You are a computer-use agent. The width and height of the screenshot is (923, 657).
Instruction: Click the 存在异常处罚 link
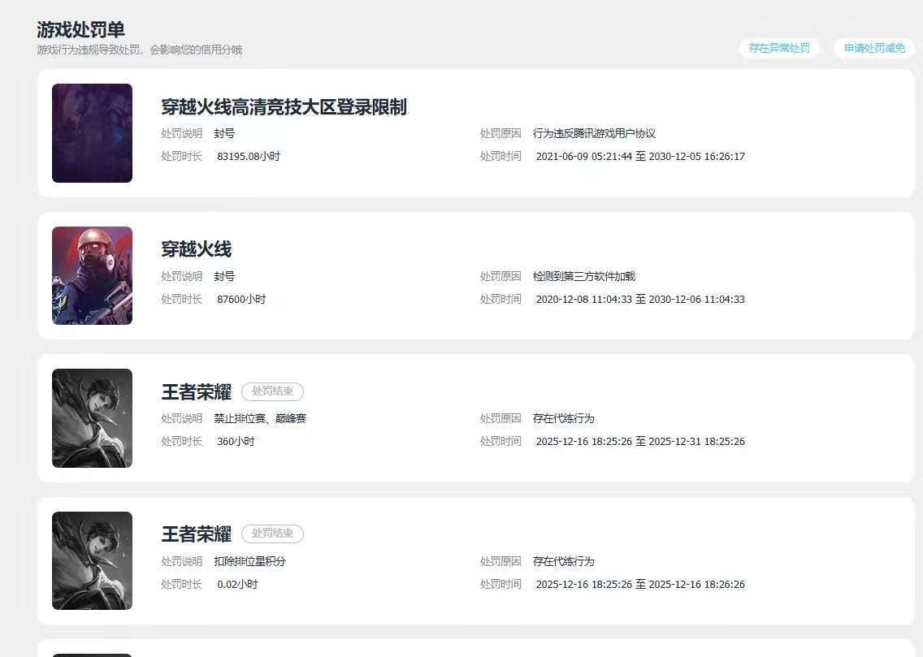778,48
